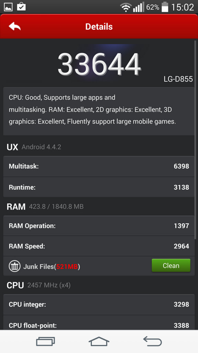198x353 pixels.
Task: Select the Multitask score row
Action: (x=99, y=167)
